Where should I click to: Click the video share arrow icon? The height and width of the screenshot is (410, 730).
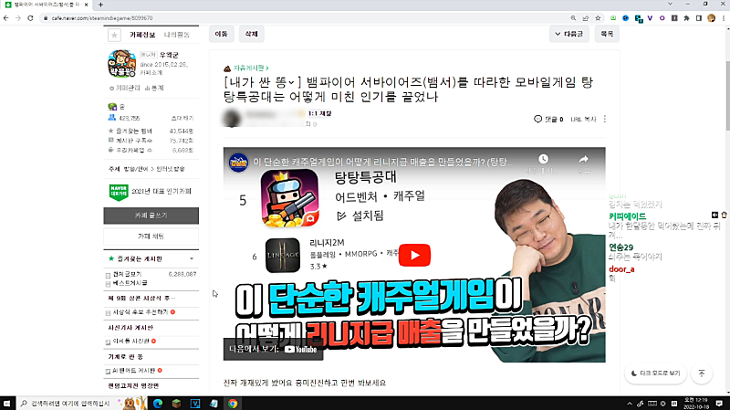583,159
